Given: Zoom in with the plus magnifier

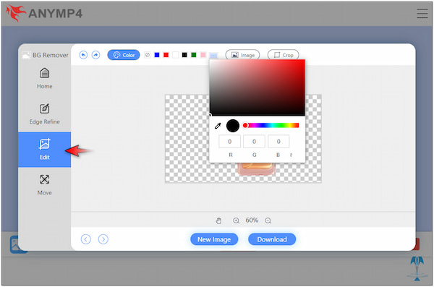Looking at the screenshot, I should [x=236, y=220].
